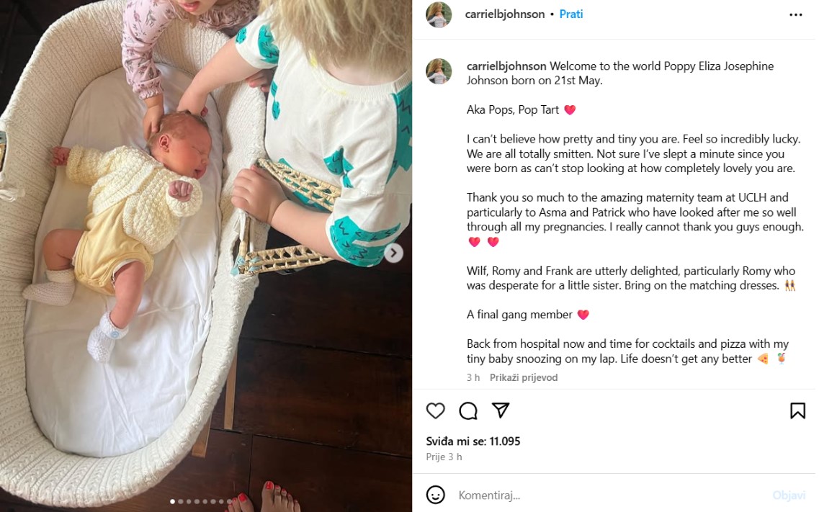Go to next photo with arrow chevron

(x=393, y=253)
